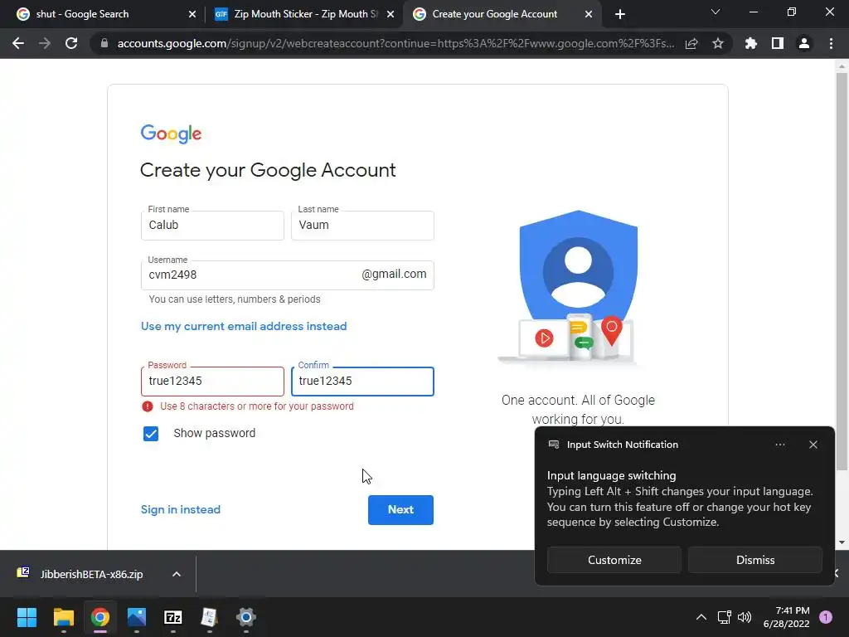Click 'Use 8 characters or more' error text
The height and width of the screenshot is (637, 849).
coord(257,406)
